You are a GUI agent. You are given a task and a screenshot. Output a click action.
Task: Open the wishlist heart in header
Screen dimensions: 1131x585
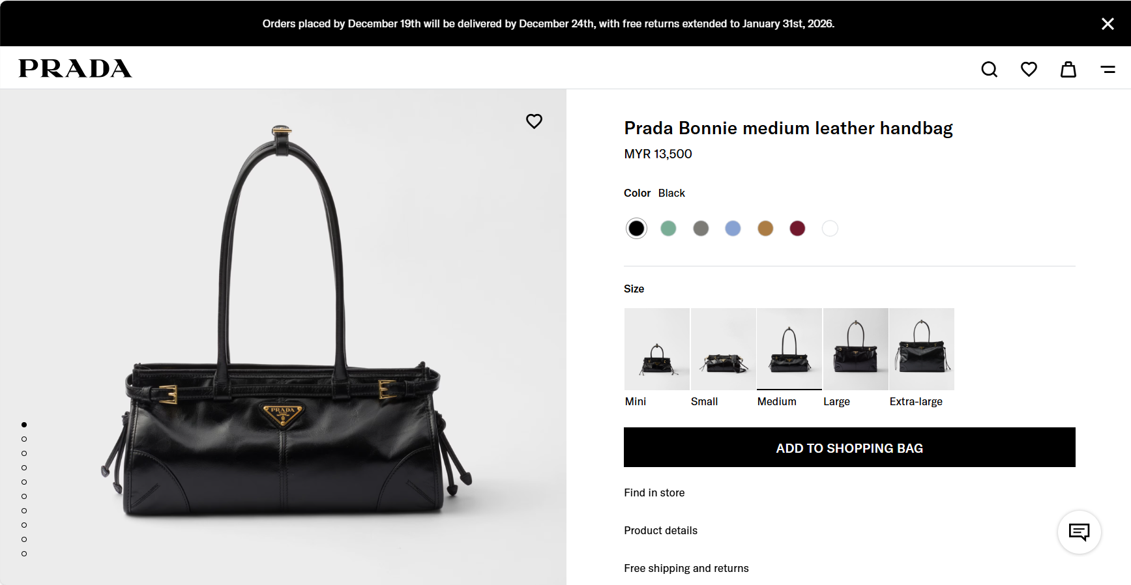tap(1029, 69)
